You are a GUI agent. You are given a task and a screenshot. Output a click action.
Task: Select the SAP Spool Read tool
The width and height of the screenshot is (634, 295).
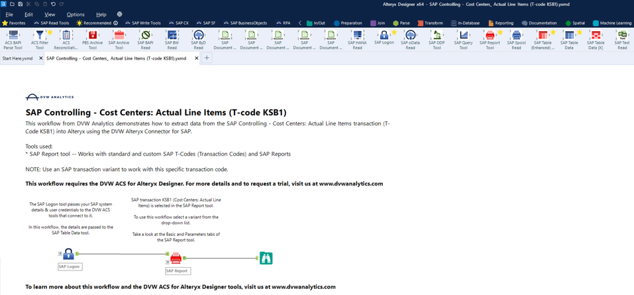[516, 39]
